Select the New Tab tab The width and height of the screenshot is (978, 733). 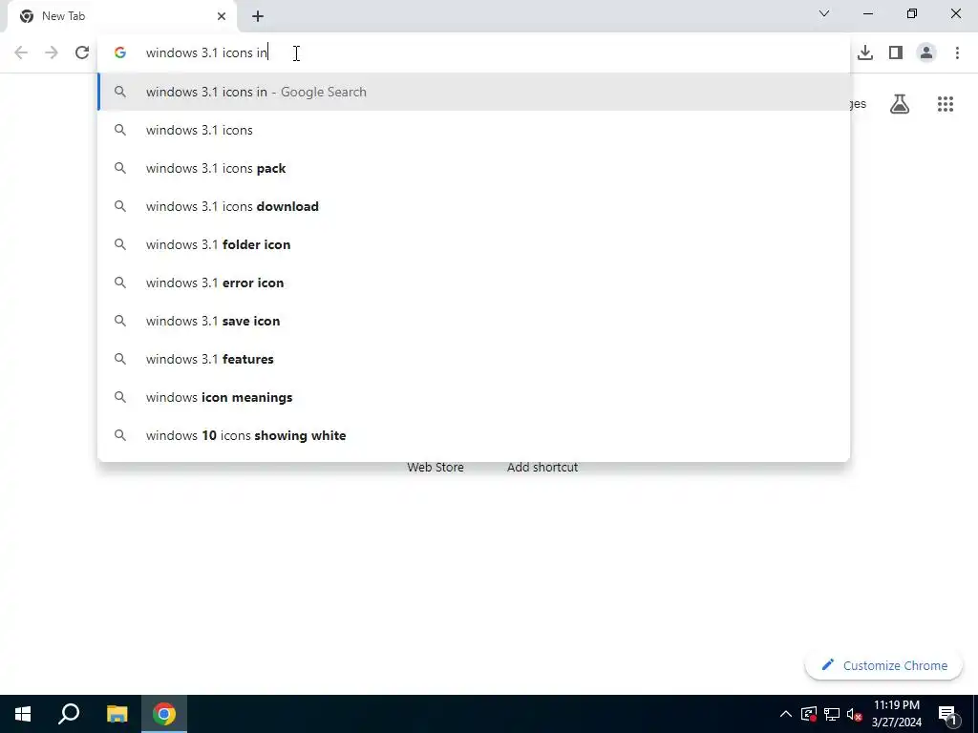[121, 16]
